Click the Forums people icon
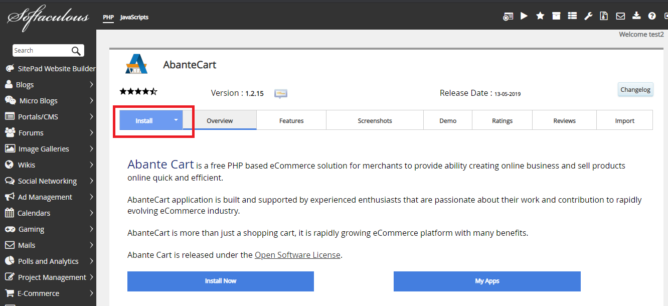Image resolution: width=668 pixels, height=306 pixels. pos(10,132)
